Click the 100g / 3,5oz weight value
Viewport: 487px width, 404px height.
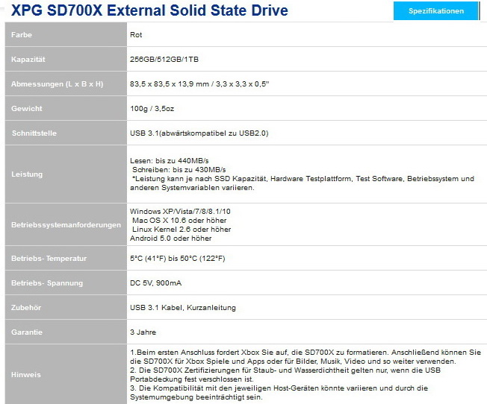click(152, 109)
